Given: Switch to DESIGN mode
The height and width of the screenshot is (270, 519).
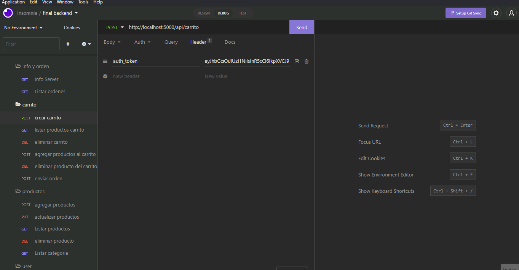Looking at the screenshot, I should tap(204, 13).
